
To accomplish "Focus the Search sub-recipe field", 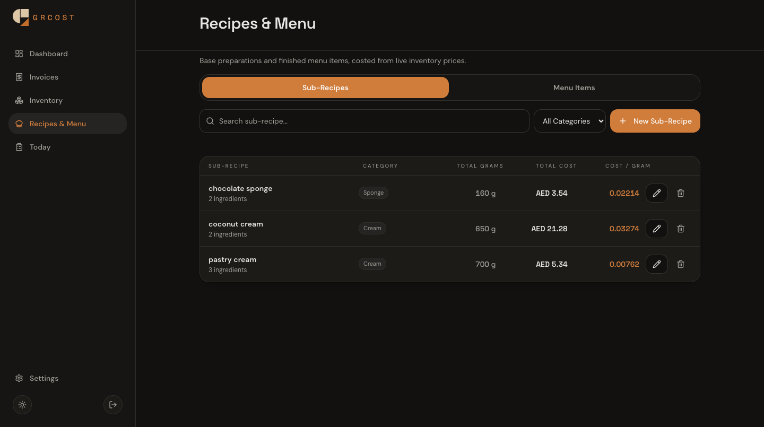I will tap(364, 121).
